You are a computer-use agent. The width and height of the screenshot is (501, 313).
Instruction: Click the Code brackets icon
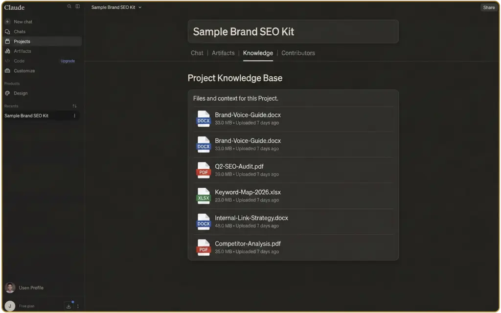[7, 61]
